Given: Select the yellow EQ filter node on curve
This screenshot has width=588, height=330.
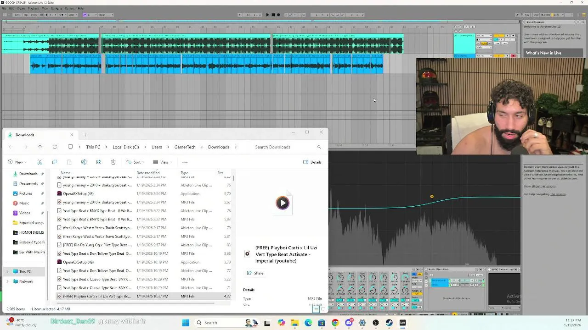Looking at the screenshot, I should (x=432, y=197).
